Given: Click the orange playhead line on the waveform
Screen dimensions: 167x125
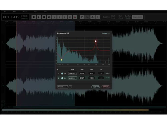Looking at the screenshot, I should coord(16,63).
